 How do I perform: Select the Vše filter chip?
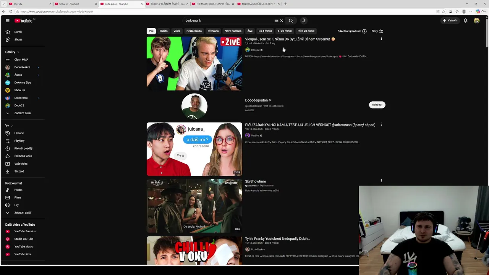point(151,31)
